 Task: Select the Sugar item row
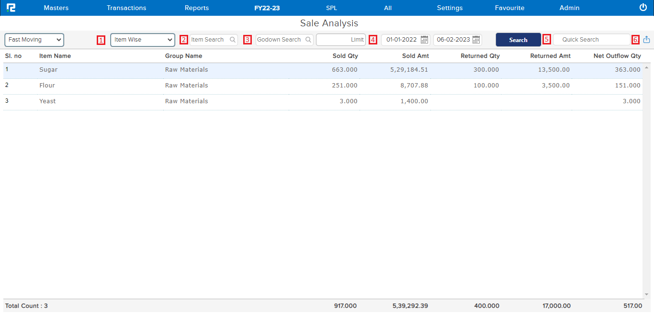point(48,69)
